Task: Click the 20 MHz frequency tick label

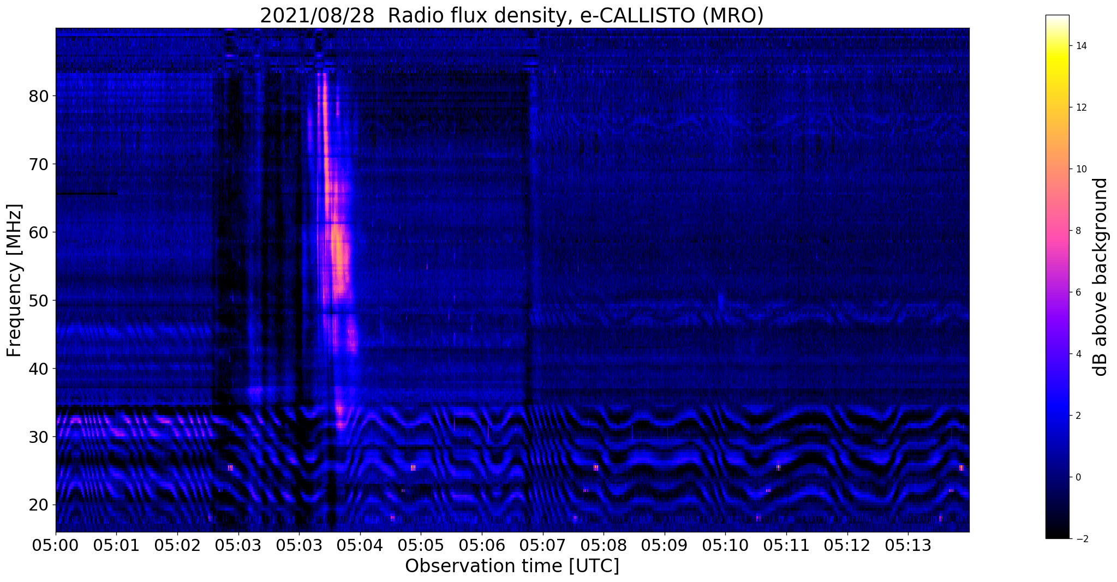Action: [x=38, y=505]
